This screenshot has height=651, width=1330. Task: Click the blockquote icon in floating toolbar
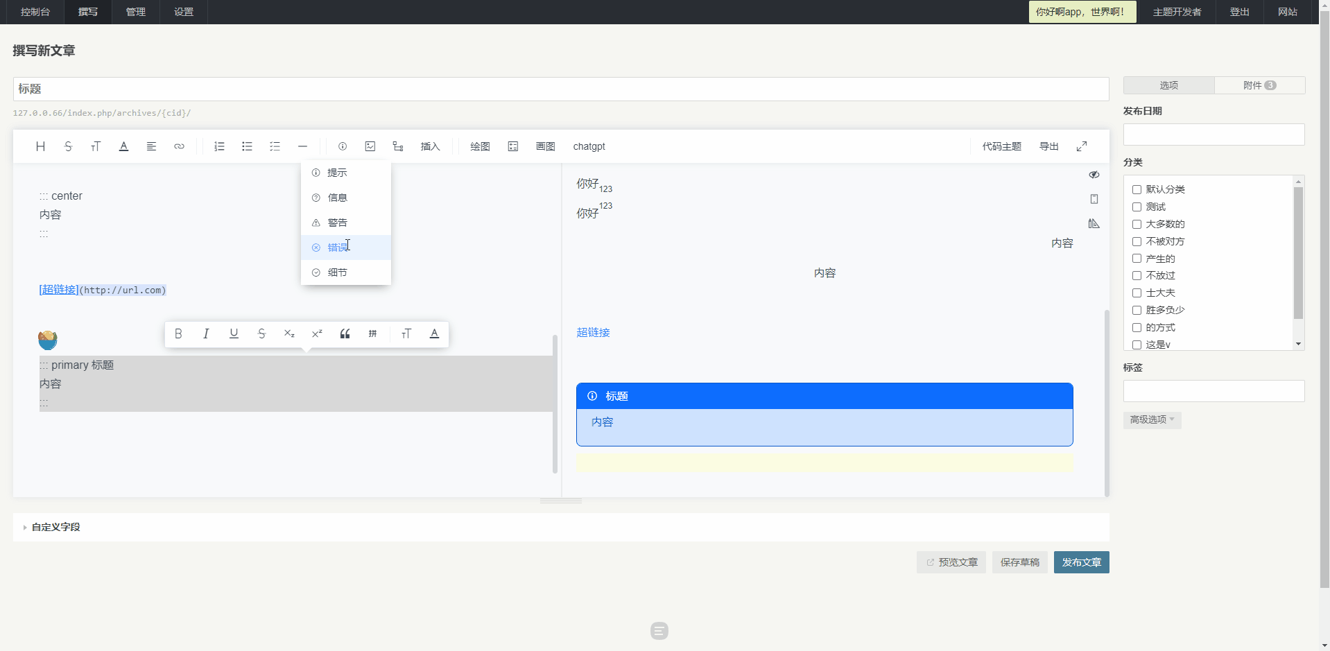tap(345, 333)
